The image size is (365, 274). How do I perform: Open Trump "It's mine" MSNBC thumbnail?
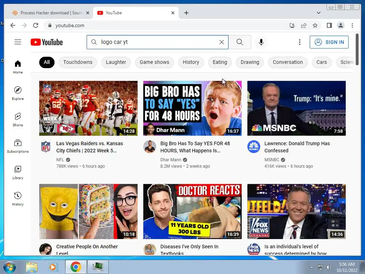296,108
